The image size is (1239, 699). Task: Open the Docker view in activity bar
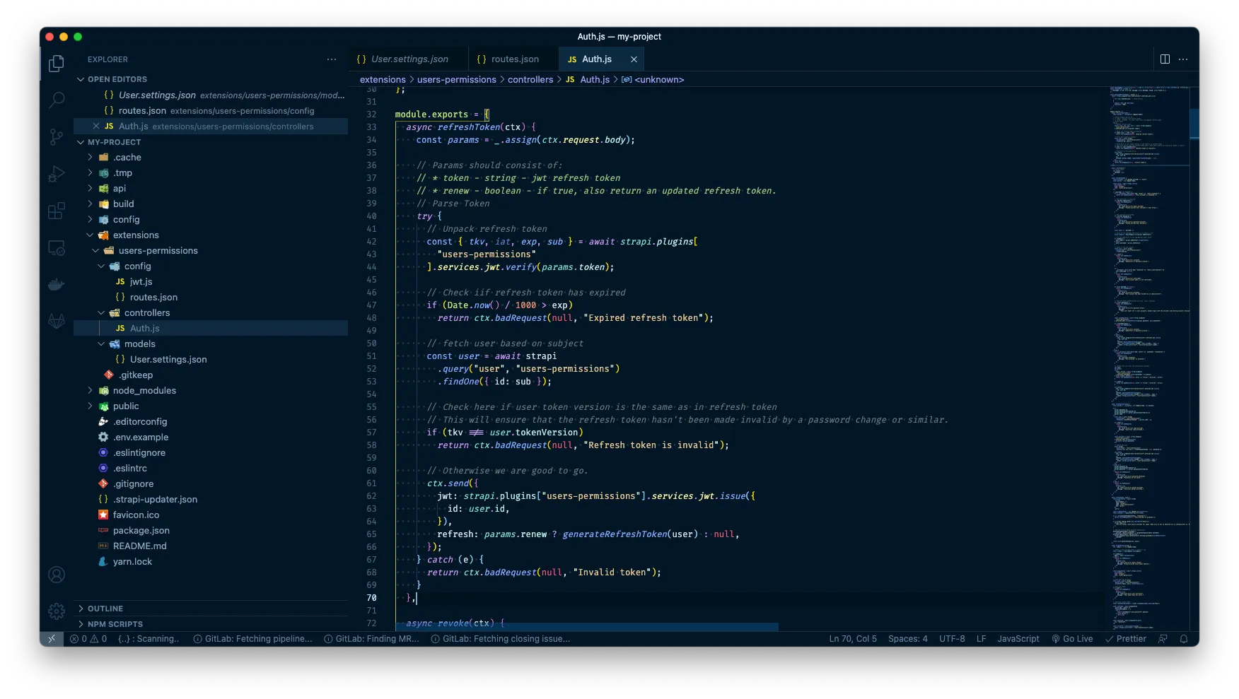point(57,284)
